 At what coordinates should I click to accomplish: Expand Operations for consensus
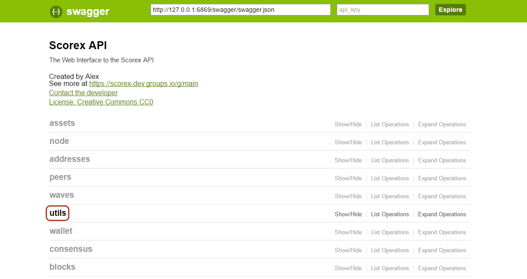[x=442, y=250]
